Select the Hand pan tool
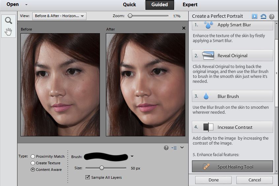The height and width of the screenshot is (186, 279). [x=8, y=32]
